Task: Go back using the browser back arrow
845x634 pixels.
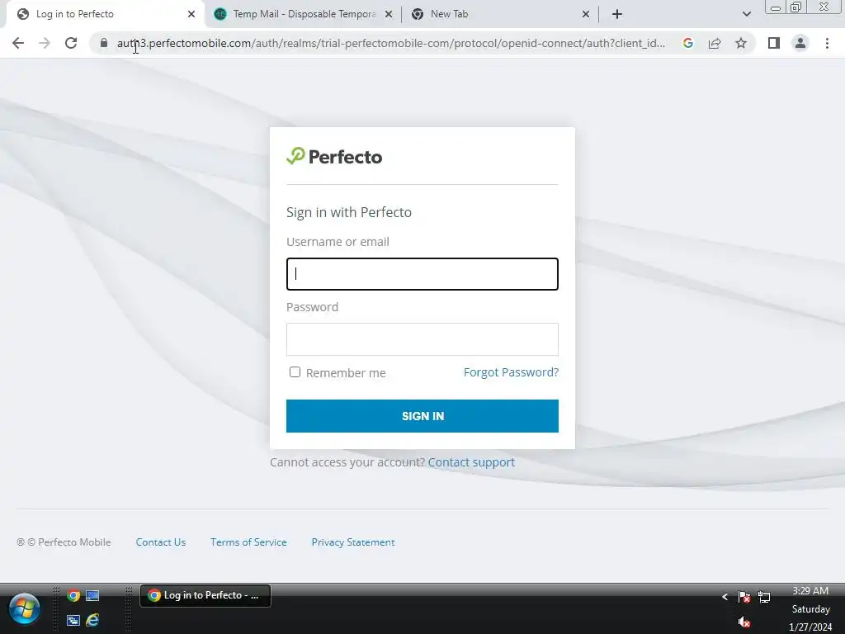Action: [18, 43]
